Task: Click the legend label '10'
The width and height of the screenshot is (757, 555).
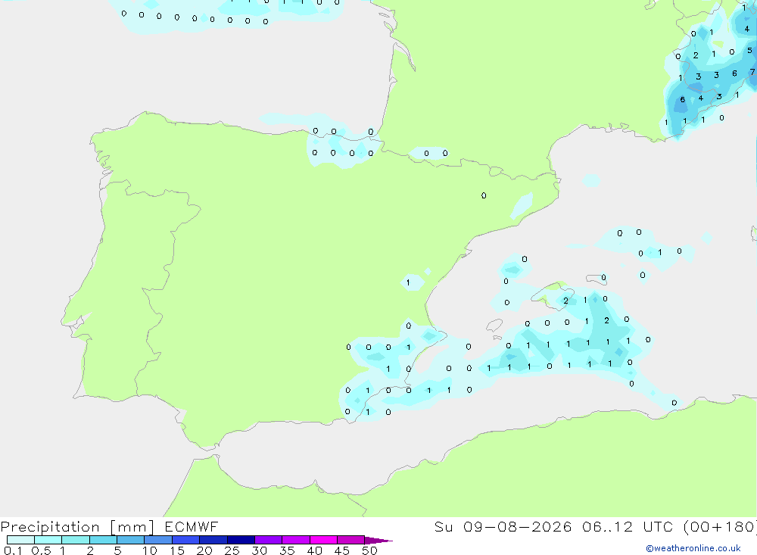Action: click(x=150, y=550)
